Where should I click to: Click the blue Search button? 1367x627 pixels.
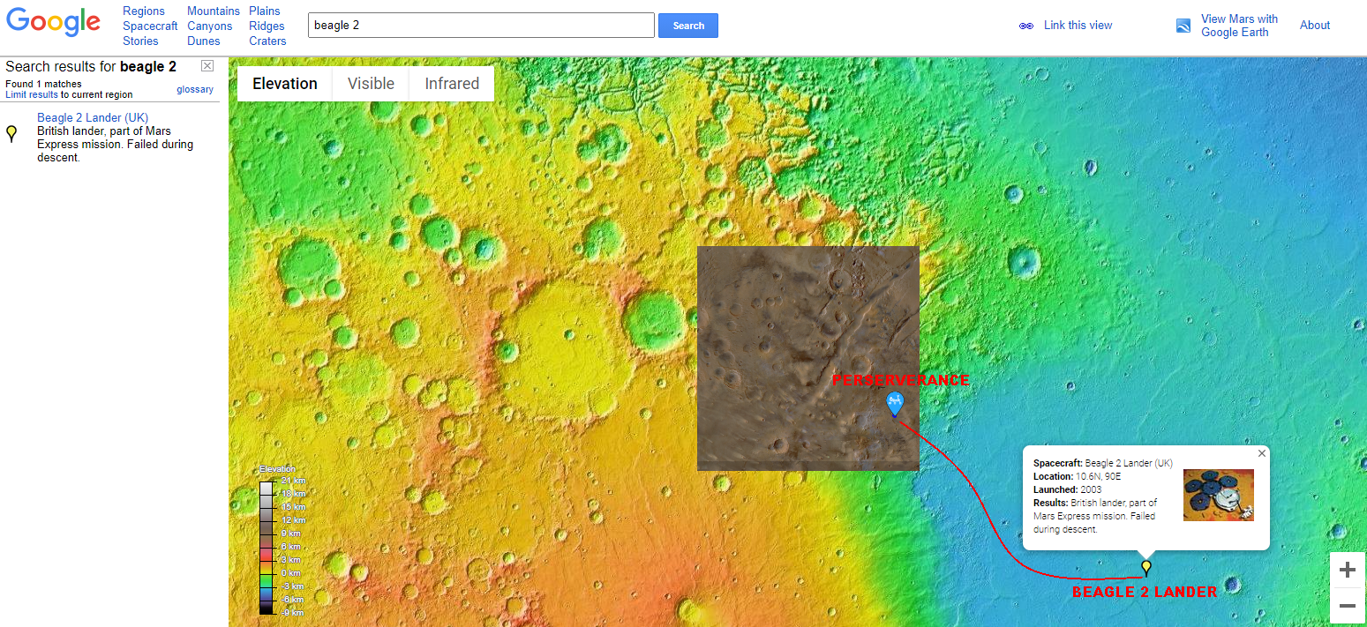688,26
